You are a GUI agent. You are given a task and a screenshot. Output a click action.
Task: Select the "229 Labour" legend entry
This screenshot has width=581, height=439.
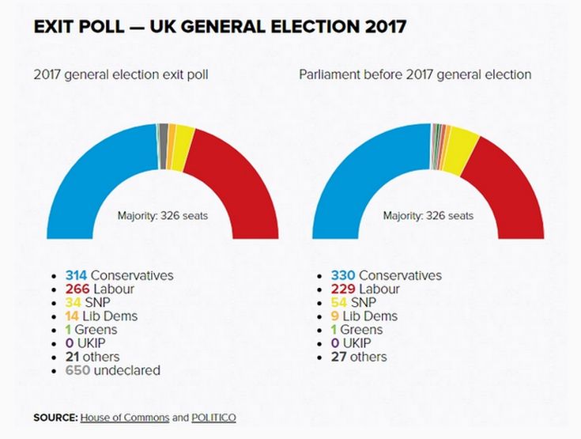pos(368,289)
